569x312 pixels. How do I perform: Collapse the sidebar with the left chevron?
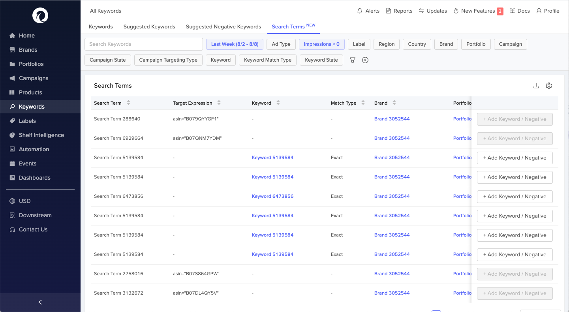40,302
